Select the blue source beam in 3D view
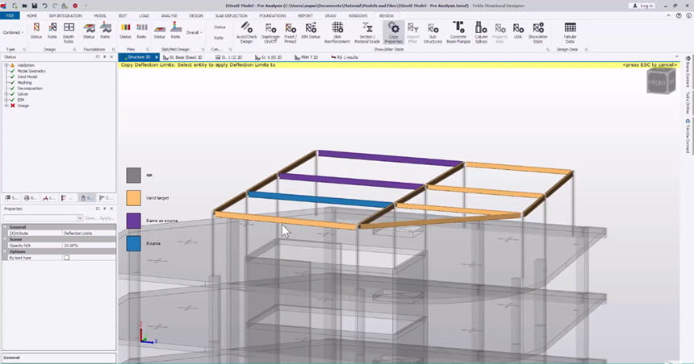Viewport: 694px width, 364px height. coord(320,200)
